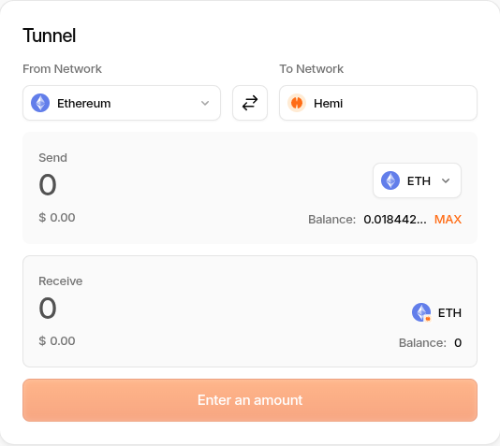
Task: Click the Receive dollar value $ 0.00
Action: click(x=57, y=341)
